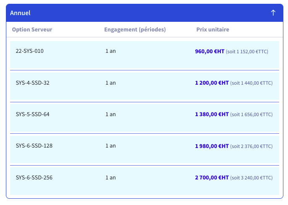Click the 1 an engagement for SYS-4-SSD-32
The width and height of the screenshot is (288, 205).
point(111,83)
